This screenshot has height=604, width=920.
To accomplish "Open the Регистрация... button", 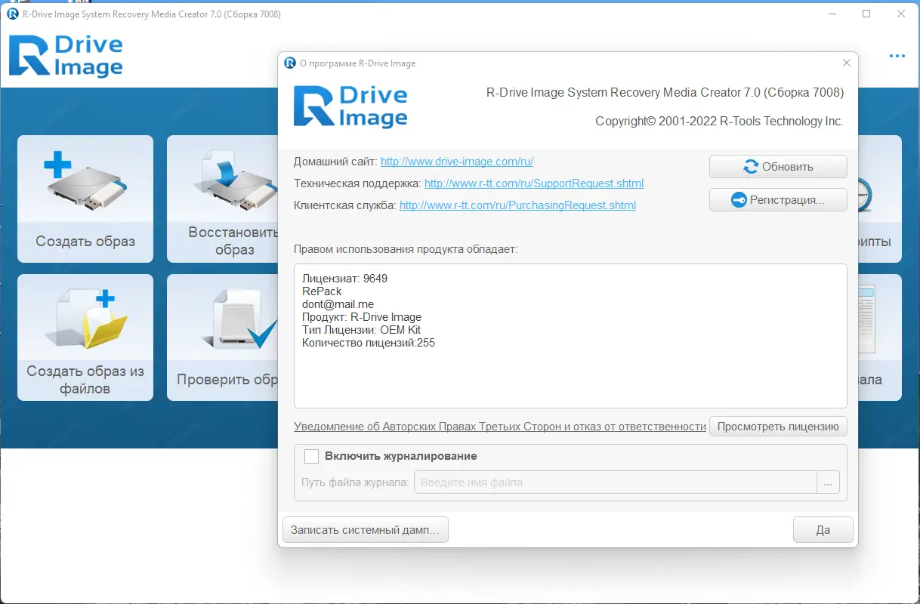I will coord(778,200).
